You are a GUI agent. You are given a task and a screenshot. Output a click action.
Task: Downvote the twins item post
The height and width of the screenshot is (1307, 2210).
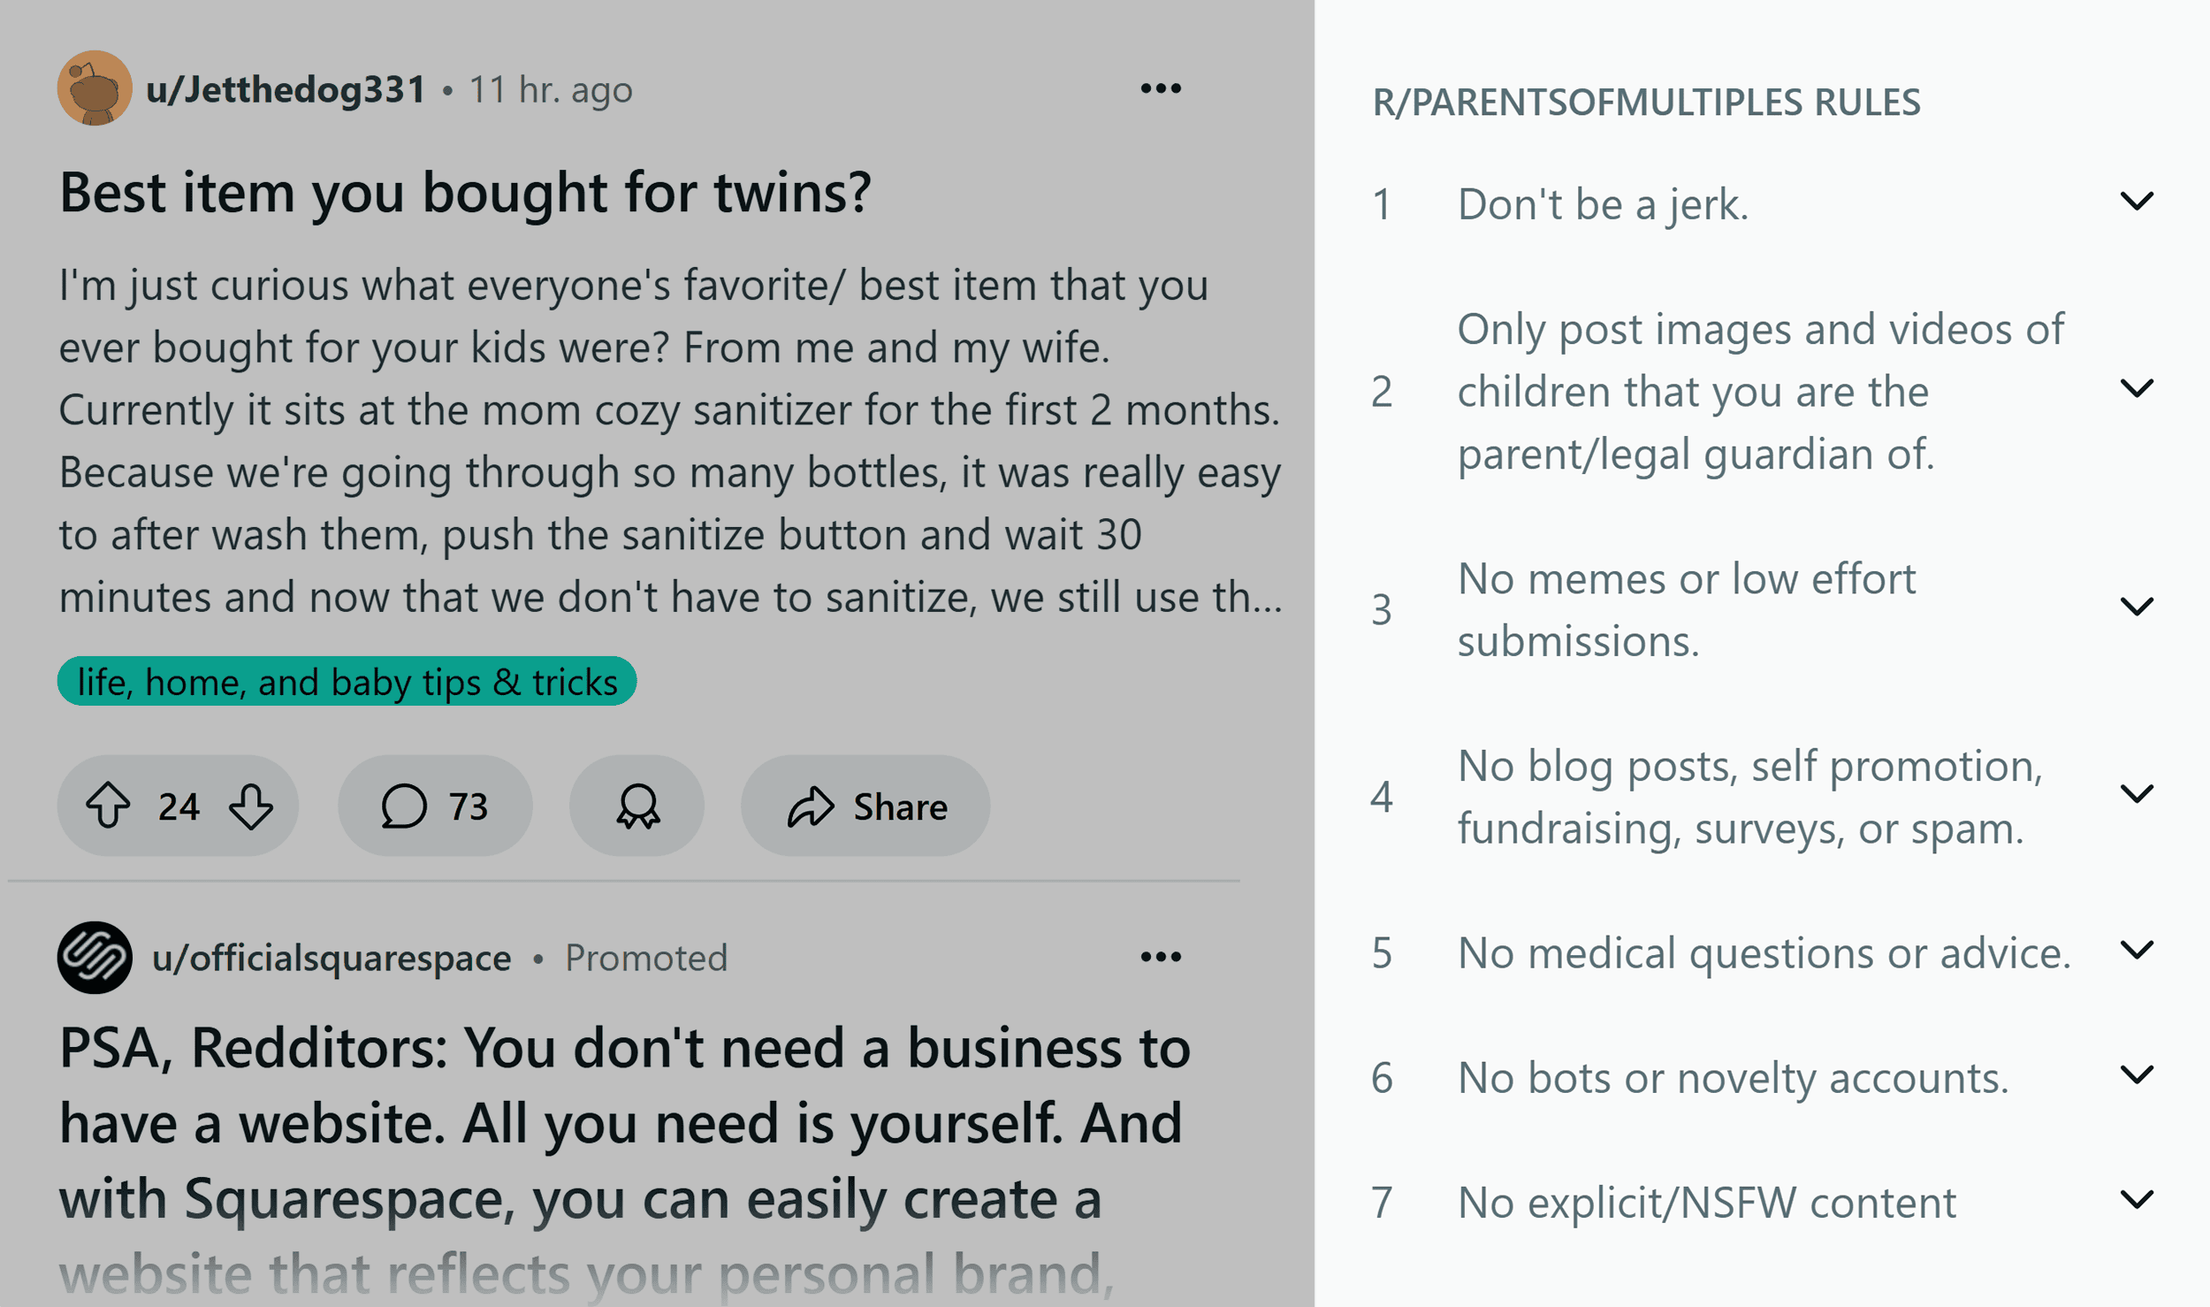[x=251, y=806]
